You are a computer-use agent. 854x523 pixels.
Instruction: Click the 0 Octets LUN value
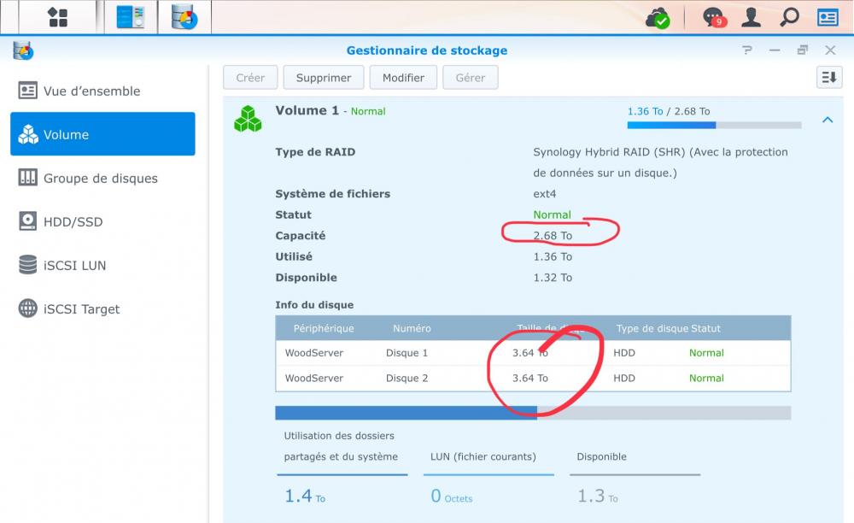point(452,496)
